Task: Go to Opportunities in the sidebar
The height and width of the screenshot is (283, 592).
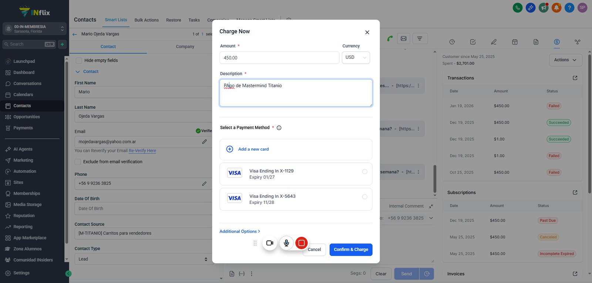Action: pos(27,117)
